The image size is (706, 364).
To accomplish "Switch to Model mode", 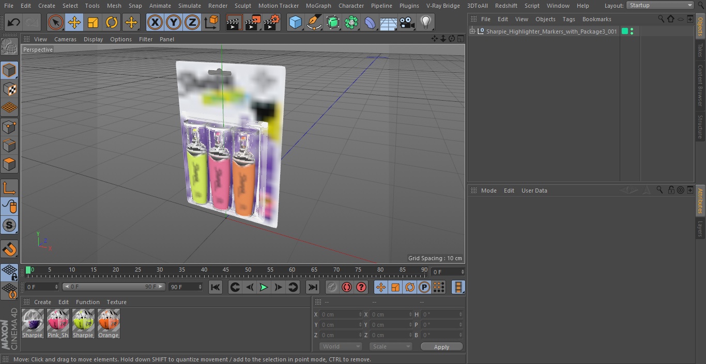I will (x=9, y=70).
